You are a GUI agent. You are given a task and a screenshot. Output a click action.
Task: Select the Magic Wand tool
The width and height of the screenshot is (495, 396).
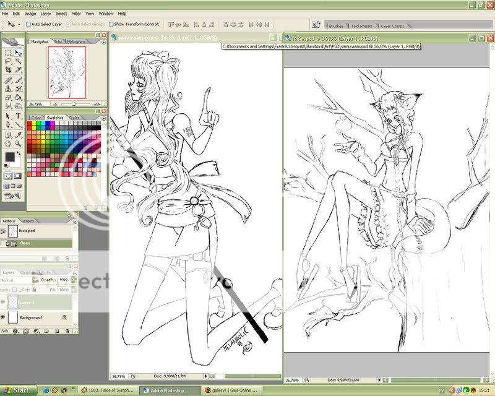point(19,61)
